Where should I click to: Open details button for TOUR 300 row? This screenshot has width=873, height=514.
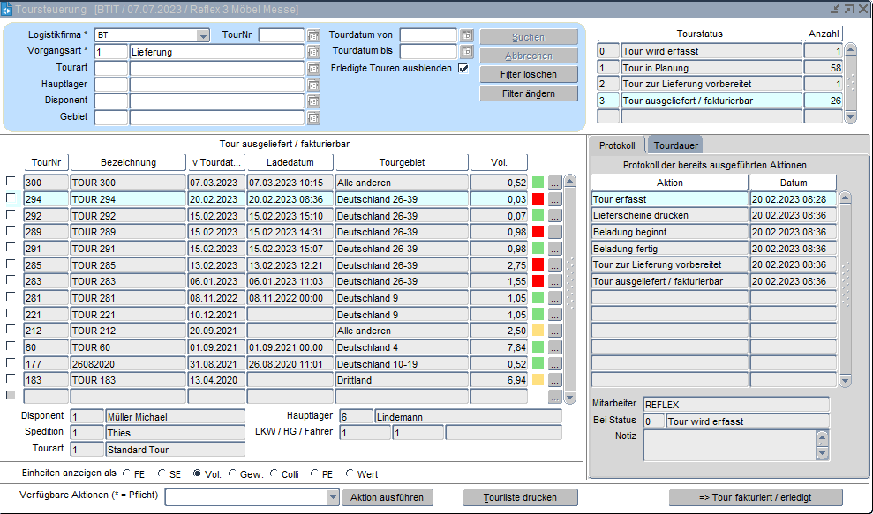[554, 183]
